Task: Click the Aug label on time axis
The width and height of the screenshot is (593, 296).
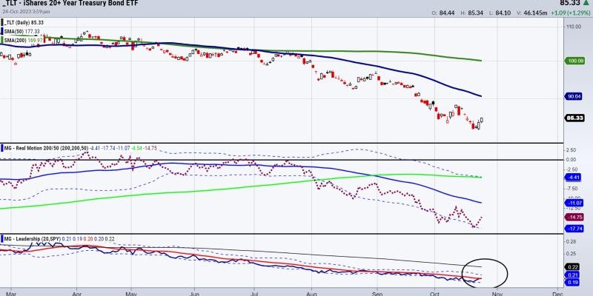Action: click(311, 292)
